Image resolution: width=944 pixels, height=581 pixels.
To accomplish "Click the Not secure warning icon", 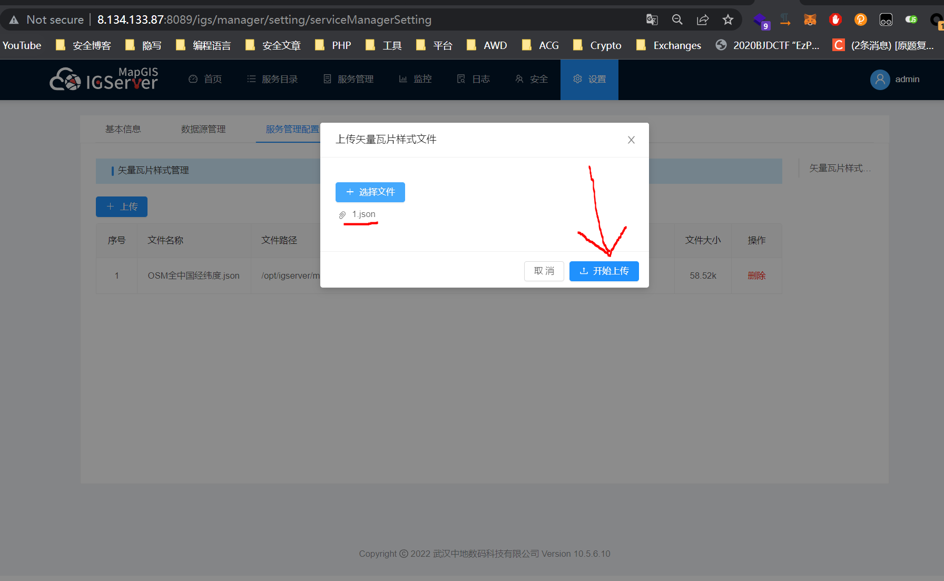I will point(14,20).
